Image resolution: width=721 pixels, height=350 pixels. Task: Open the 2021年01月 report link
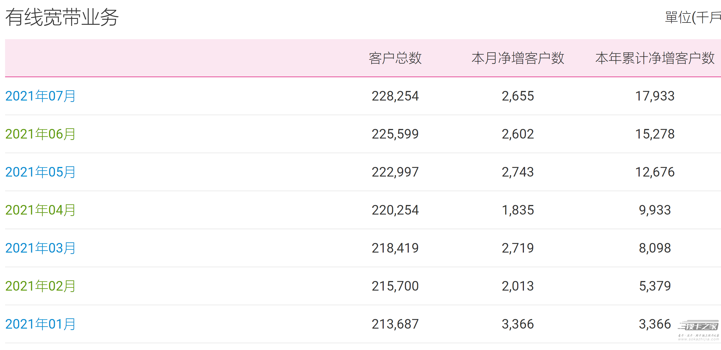click(40, 324)
